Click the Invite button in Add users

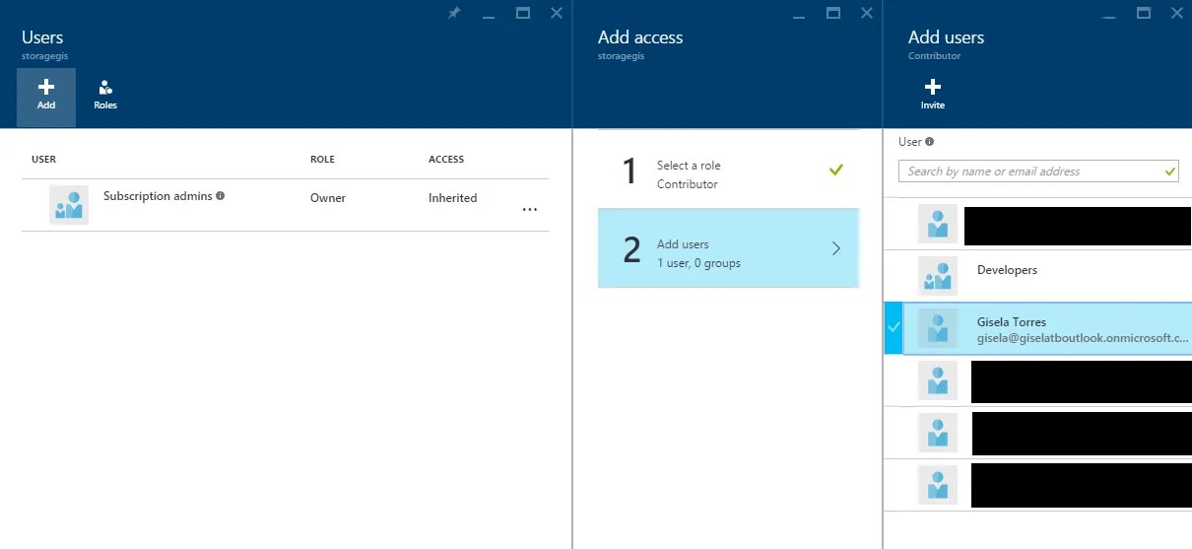(x=932, y=96)
